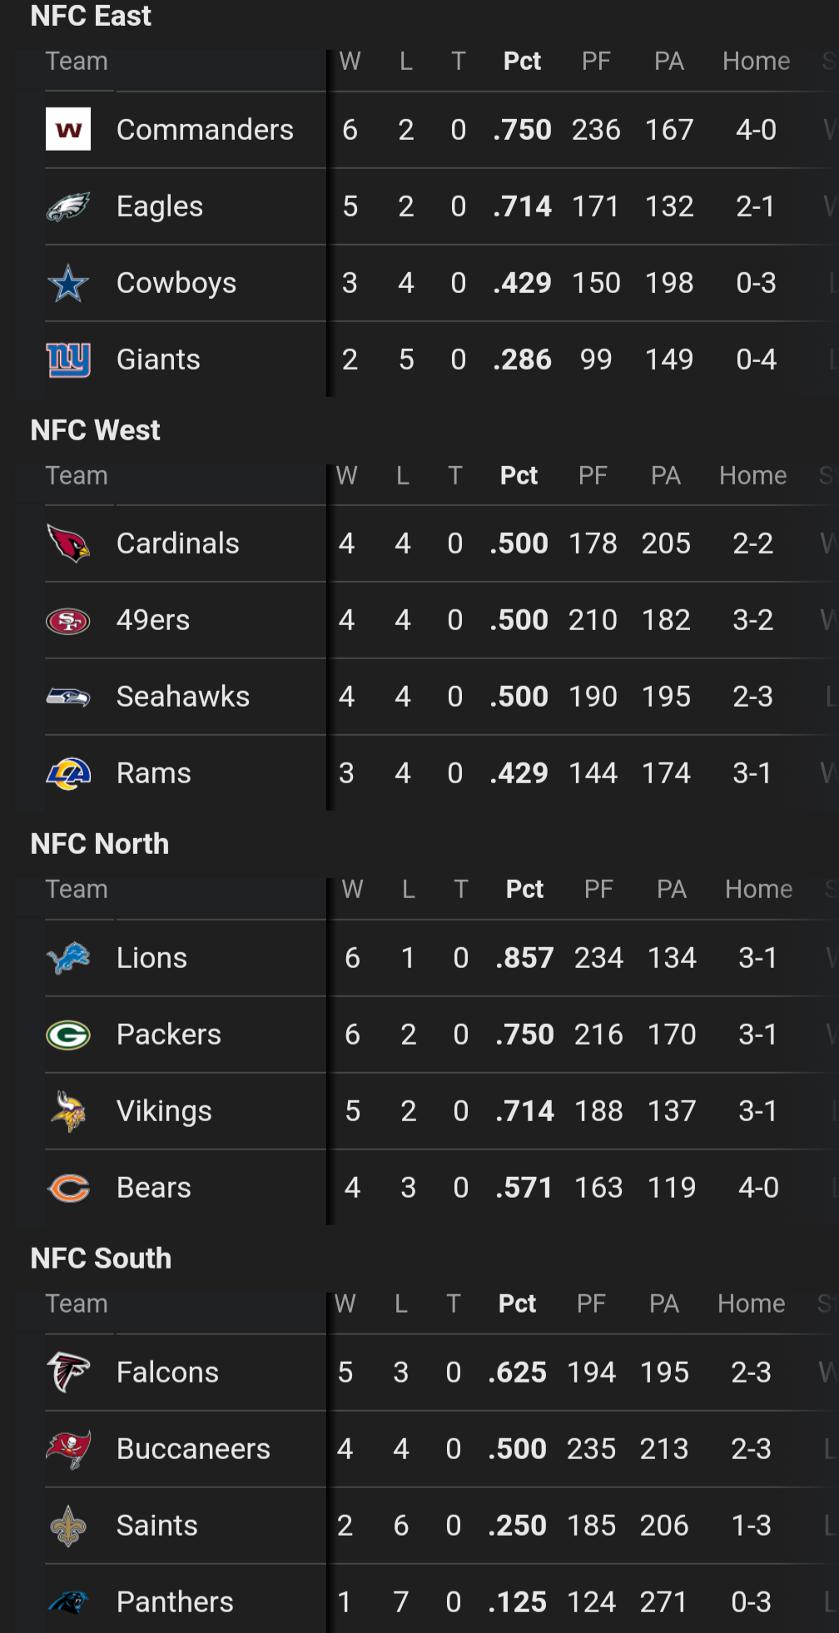Viewport: 839px width, 1633px height.
Task: Select the Cowboys star logo
Action: point(68,283)
